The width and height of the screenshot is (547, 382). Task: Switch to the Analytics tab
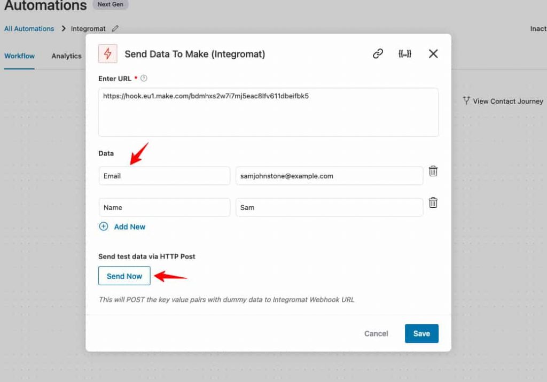tap(66, 56)
